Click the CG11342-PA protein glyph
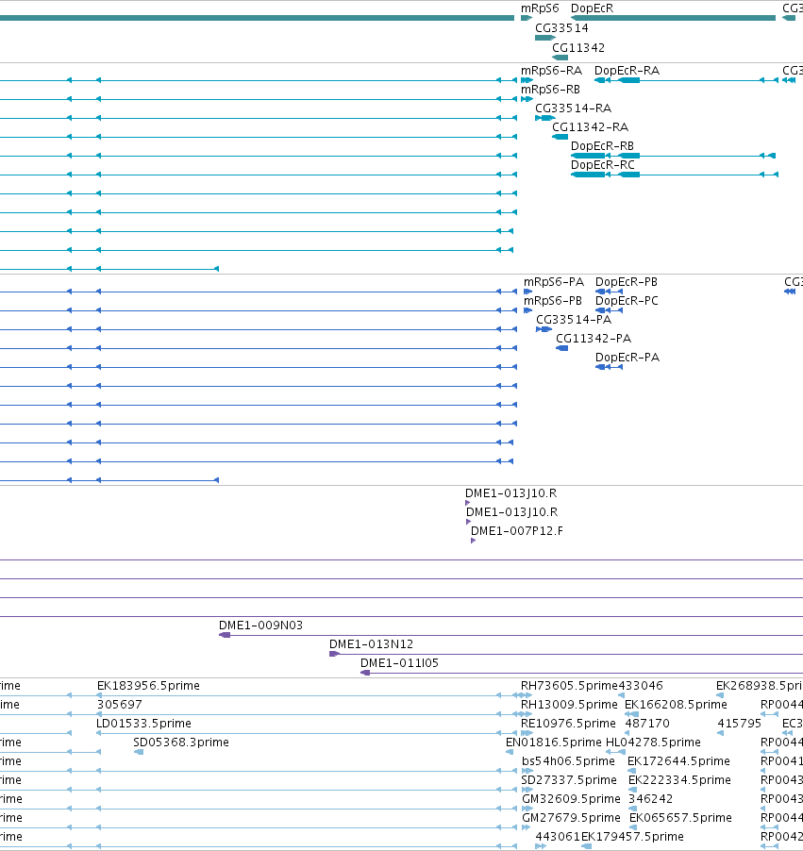This screenshot has height=851, width=803. 562,348
